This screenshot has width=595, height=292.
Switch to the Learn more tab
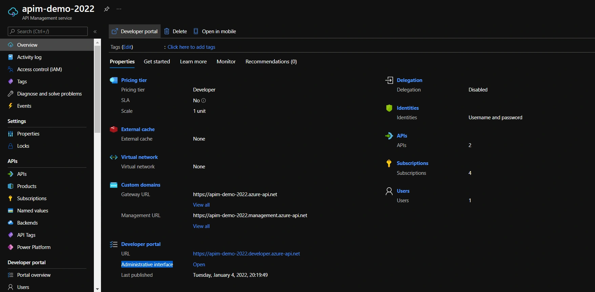click(193, 62)
